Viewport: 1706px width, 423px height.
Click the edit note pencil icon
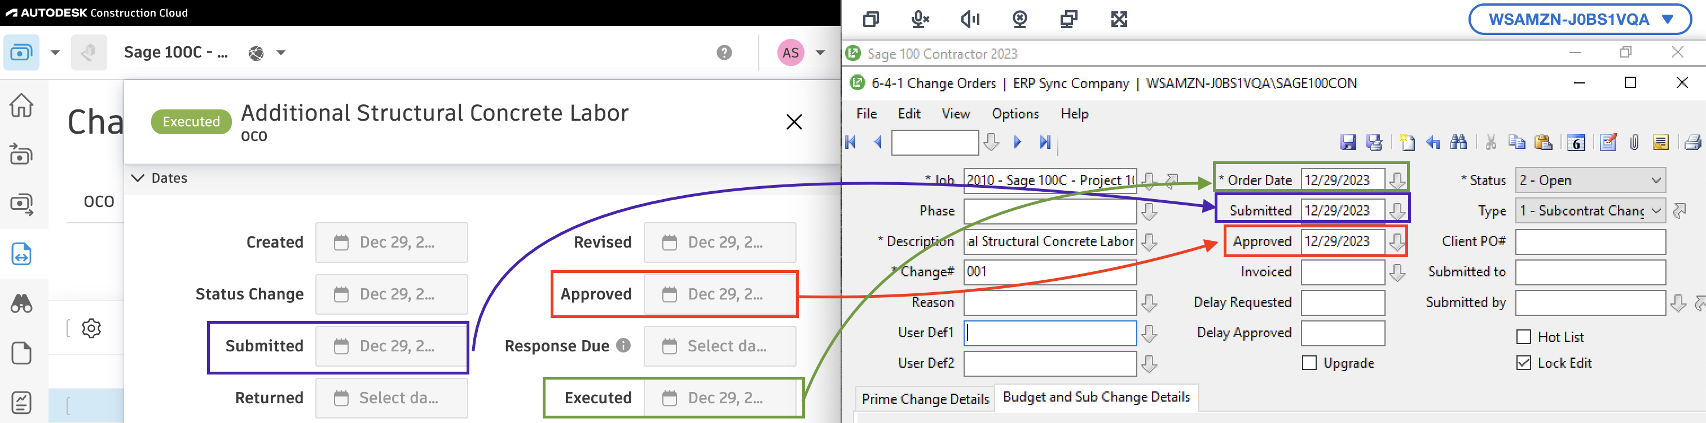(1608, 142)
